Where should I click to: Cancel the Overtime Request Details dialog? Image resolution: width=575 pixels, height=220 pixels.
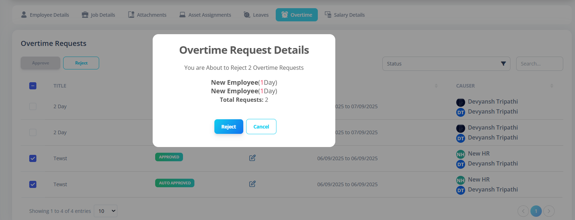(261, 127)
